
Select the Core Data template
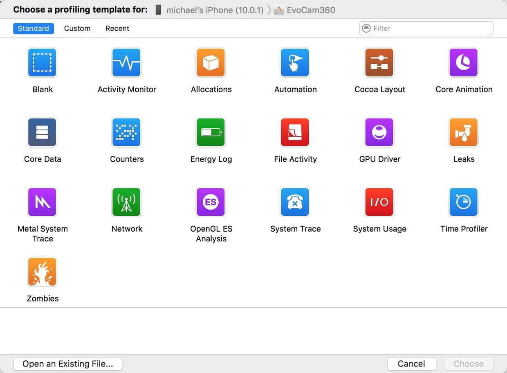(x=42, y=132)
